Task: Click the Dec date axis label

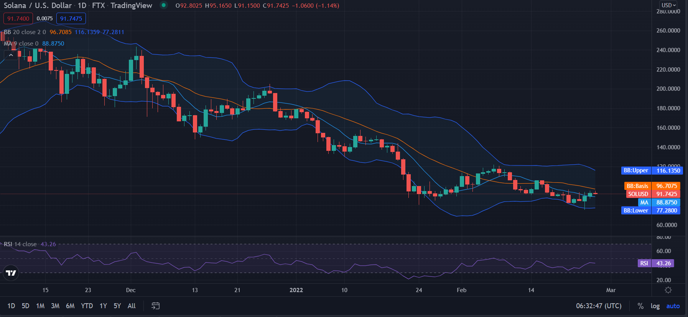Action: pos(131,290)
